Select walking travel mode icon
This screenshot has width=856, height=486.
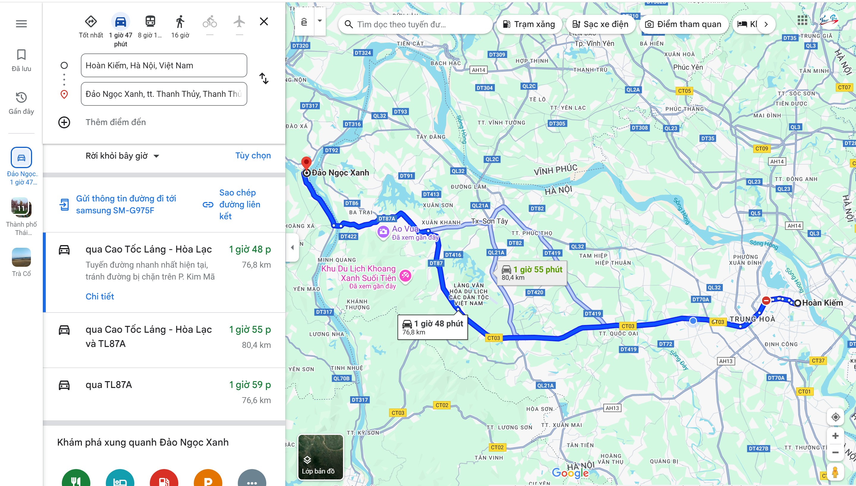coord(180,22)
